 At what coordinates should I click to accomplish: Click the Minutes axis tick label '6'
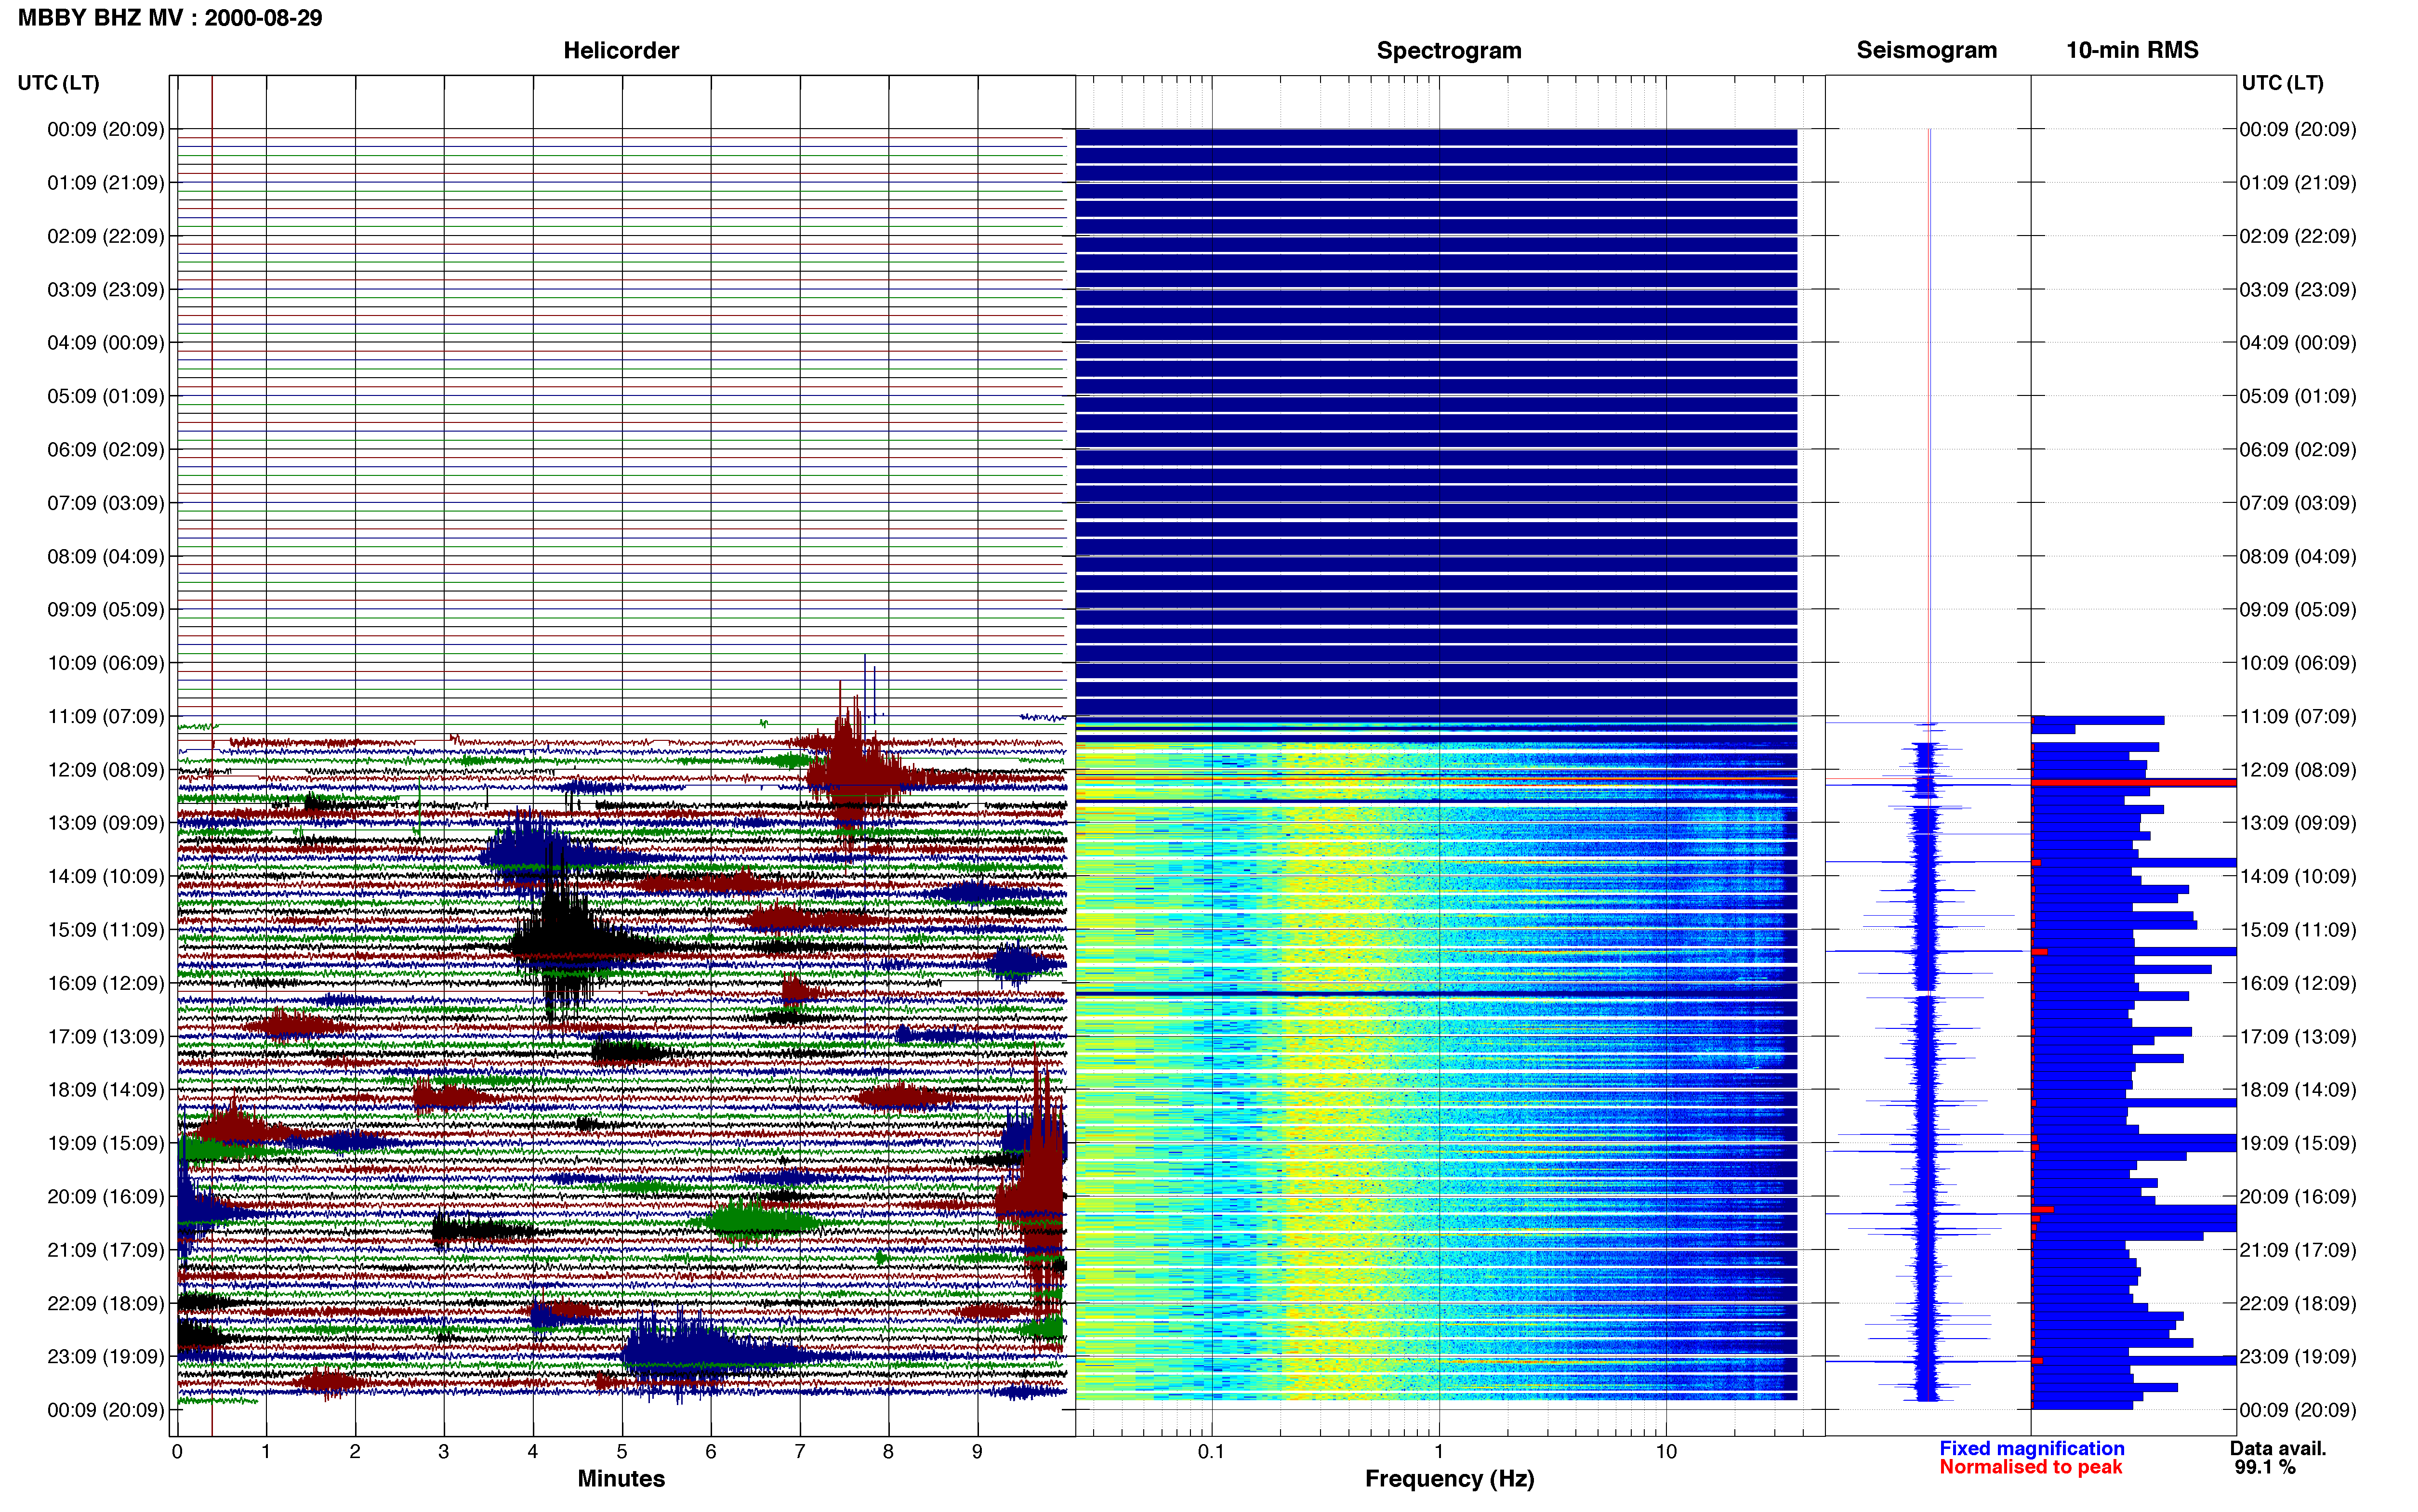pos(711,1452)
